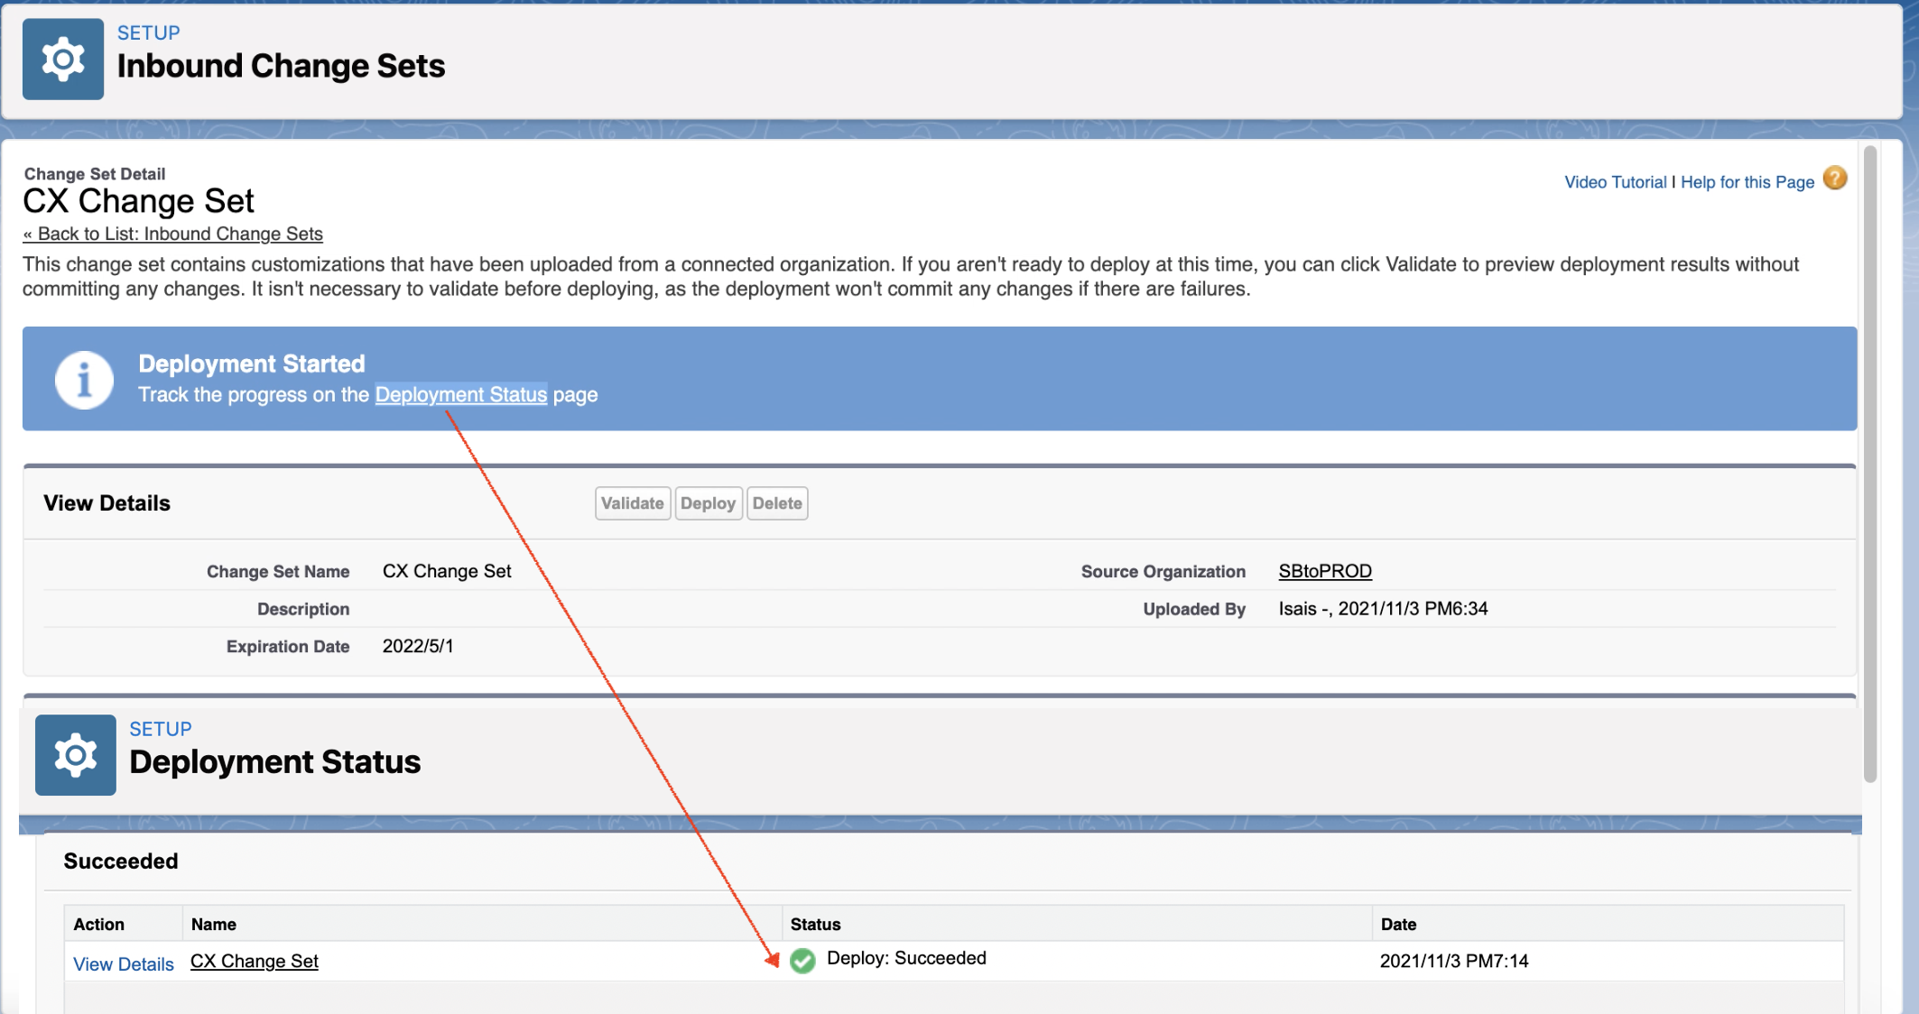This screenshot has height=1014, width=1919.
Task: Click the top SETUP breadcrumb label
Action: click(x=149, y=32)
